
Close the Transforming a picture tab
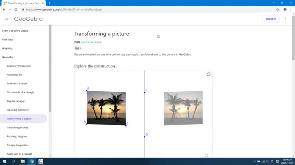coord(43,3)
